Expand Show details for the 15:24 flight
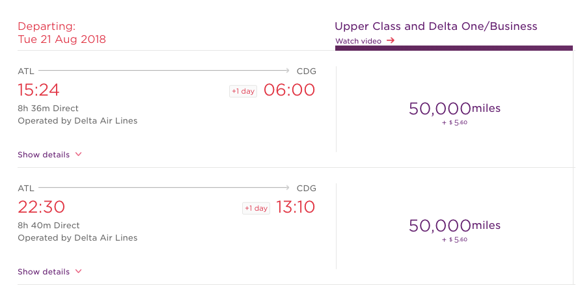Image resolution: width=580 pixels, height=292 pixels. point(44,155)
